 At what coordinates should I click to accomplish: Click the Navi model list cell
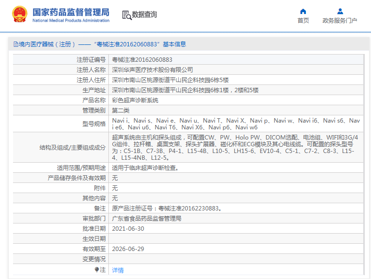pyautogui.click(x=236, y=124)
